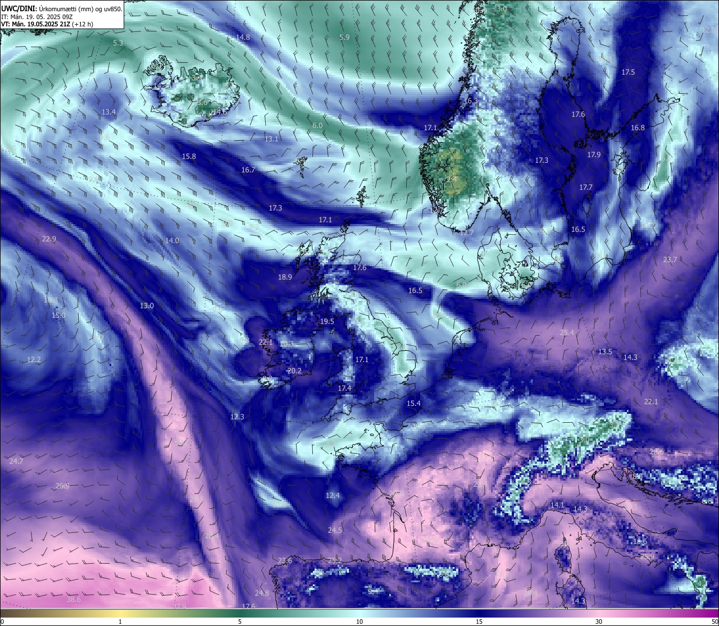
Task: Click the color scale tick label 50
Action: (x=715, y=621)
